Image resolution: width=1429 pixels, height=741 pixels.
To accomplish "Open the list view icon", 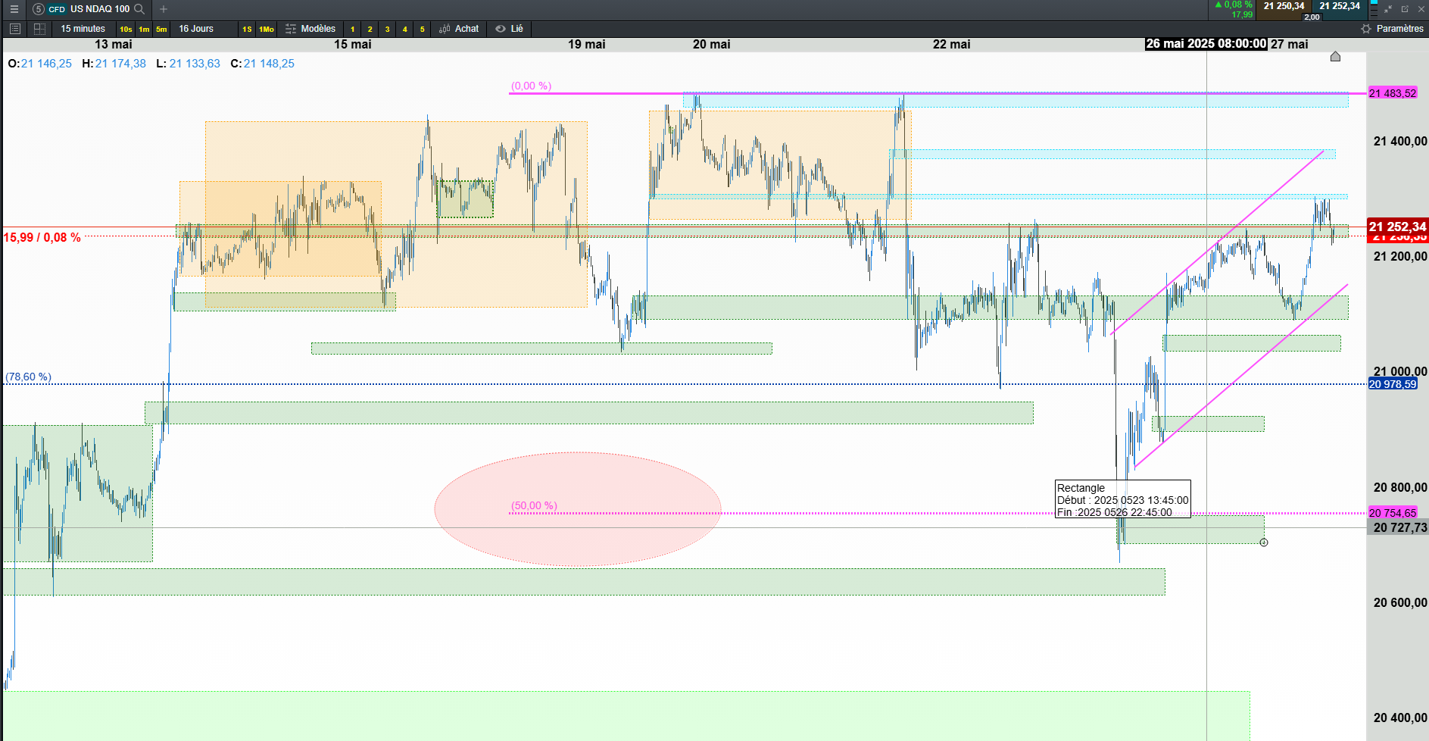I will click(x=14, y=29).
